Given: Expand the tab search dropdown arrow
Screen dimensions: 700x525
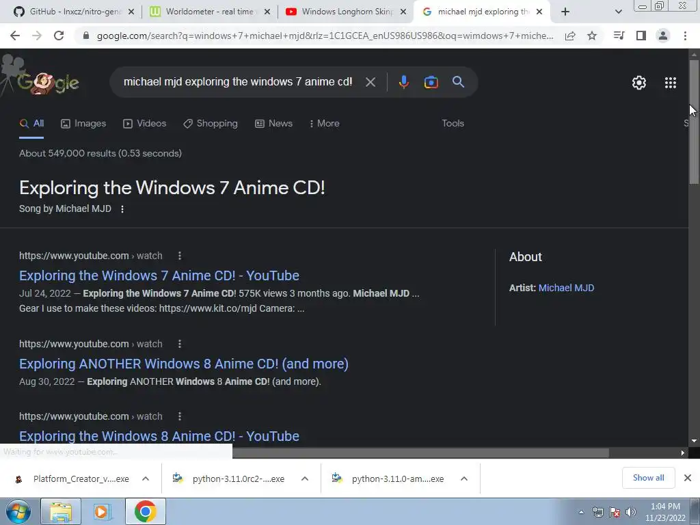Looking at the screenshot, I should pos(618,12).
